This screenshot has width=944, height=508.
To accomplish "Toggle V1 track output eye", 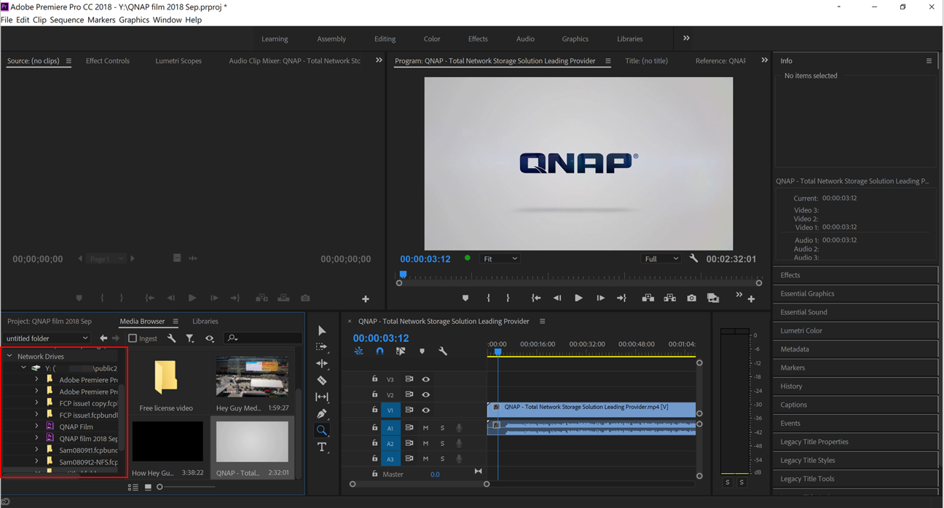I will tap(426, 410).
